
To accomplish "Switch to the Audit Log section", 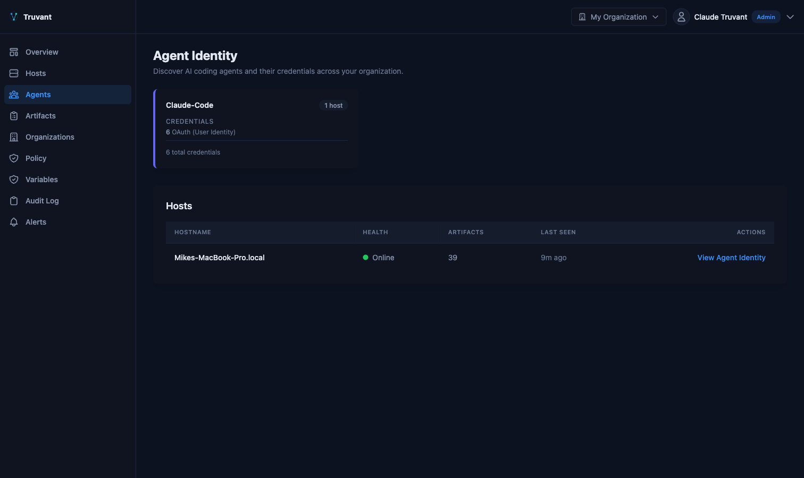I will pyautogui.click(x=41, y=200).
